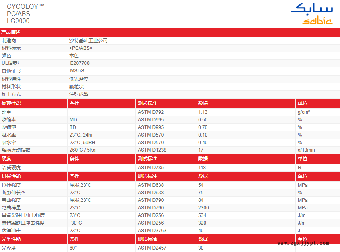340x252 pixels.
Task: Click the 弯曲模量 row label
Action: (x=11, y=208)
